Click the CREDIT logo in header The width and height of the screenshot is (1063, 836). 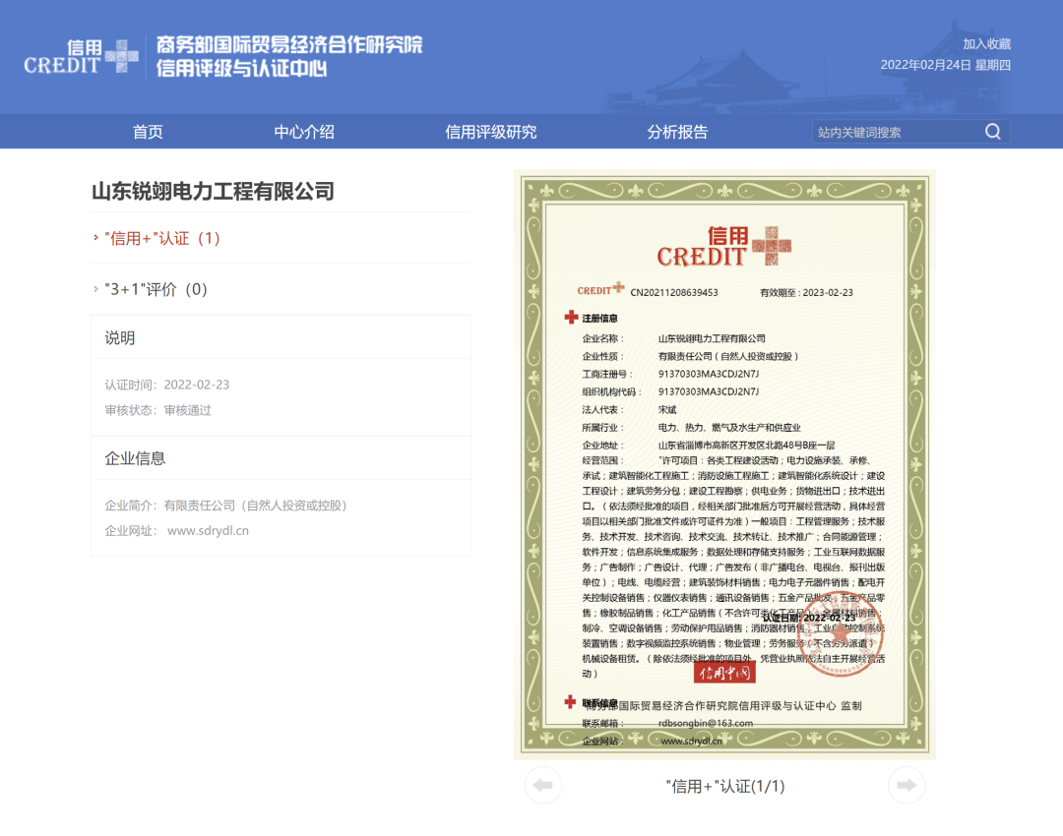82,56
